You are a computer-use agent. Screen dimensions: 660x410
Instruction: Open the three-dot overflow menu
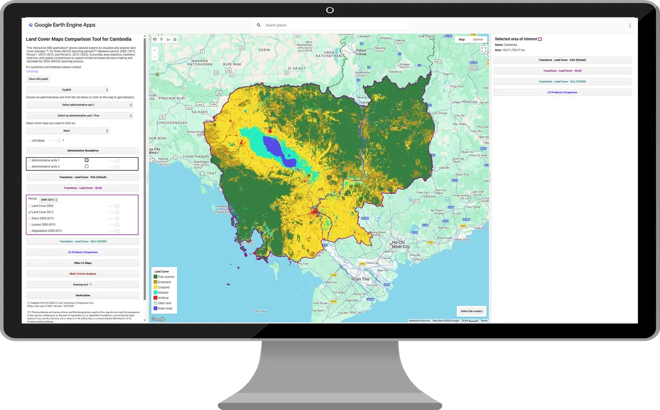tap(630, 25)
